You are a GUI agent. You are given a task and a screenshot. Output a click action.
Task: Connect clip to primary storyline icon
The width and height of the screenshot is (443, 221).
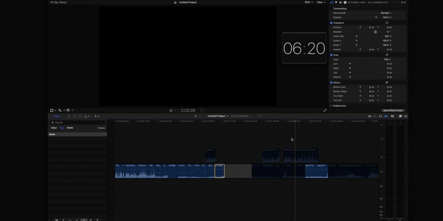69,116
